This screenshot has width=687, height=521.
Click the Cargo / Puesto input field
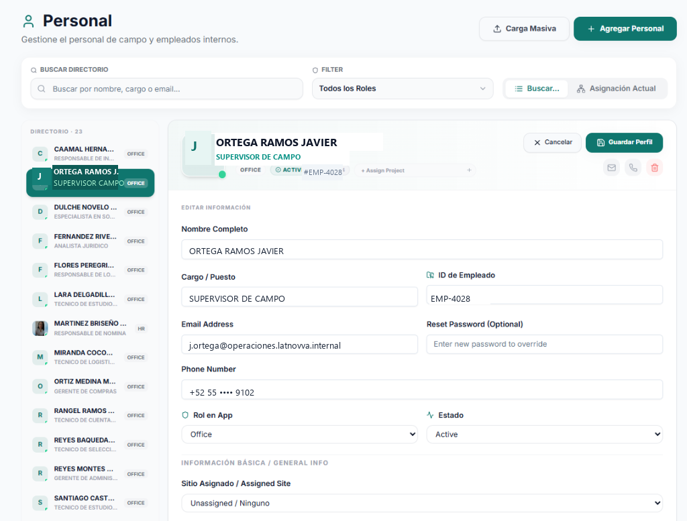tap(299, 297)
